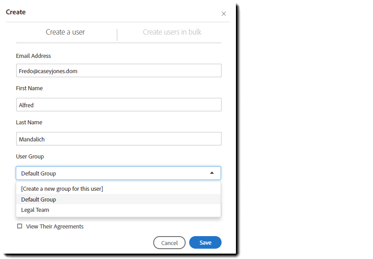Click Cancel to discard changes
373x259 pixels.
[x=169, y=242]
